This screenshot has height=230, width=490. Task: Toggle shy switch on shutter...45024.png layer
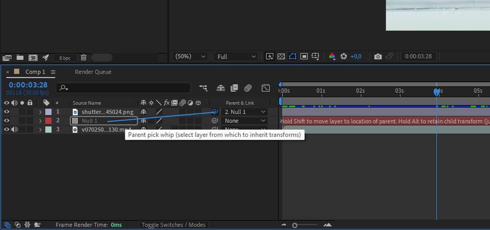tap(143, 112)
